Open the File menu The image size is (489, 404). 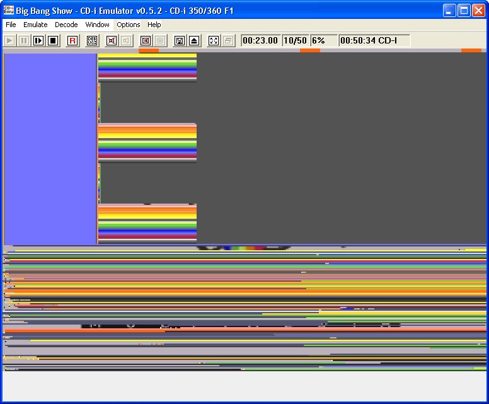point(11,25)
